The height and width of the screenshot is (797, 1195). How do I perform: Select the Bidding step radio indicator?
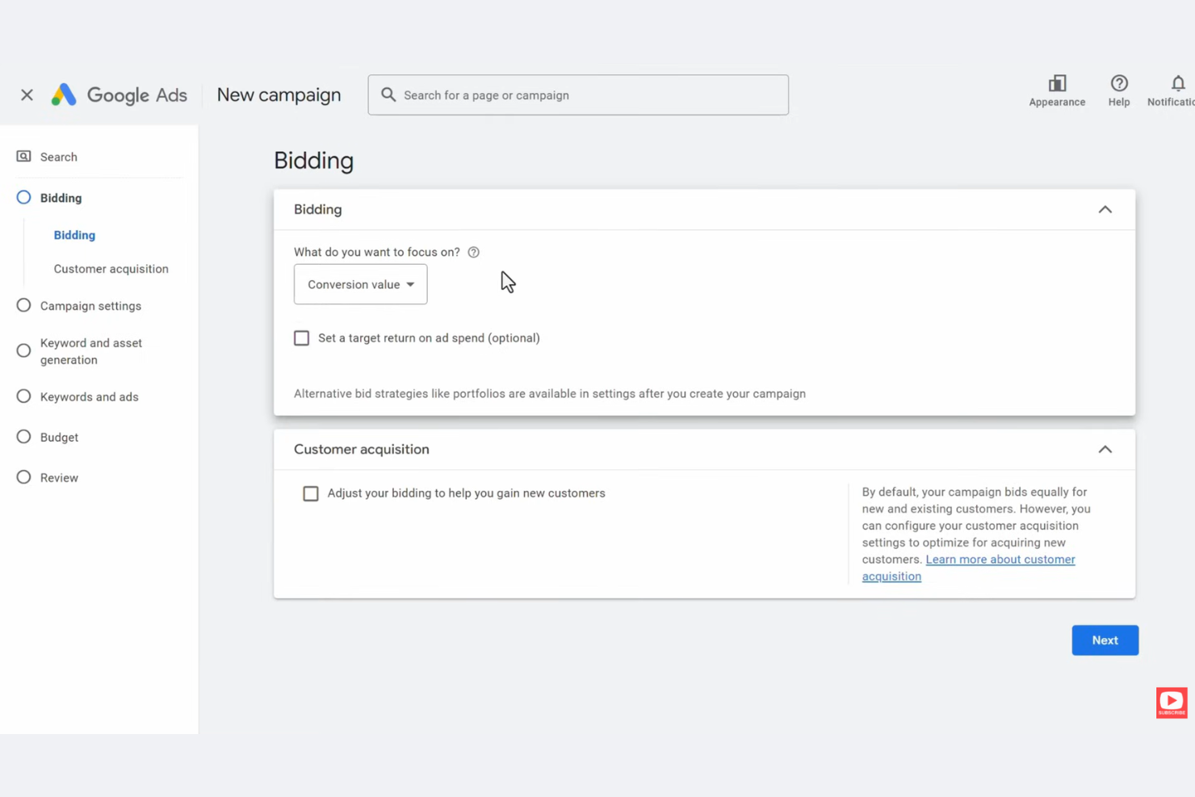(x=23, y=197)
